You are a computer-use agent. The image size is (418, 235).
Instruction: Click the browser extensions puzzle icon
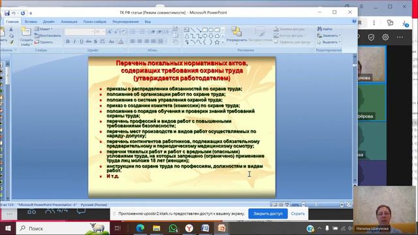pos(390,23)
